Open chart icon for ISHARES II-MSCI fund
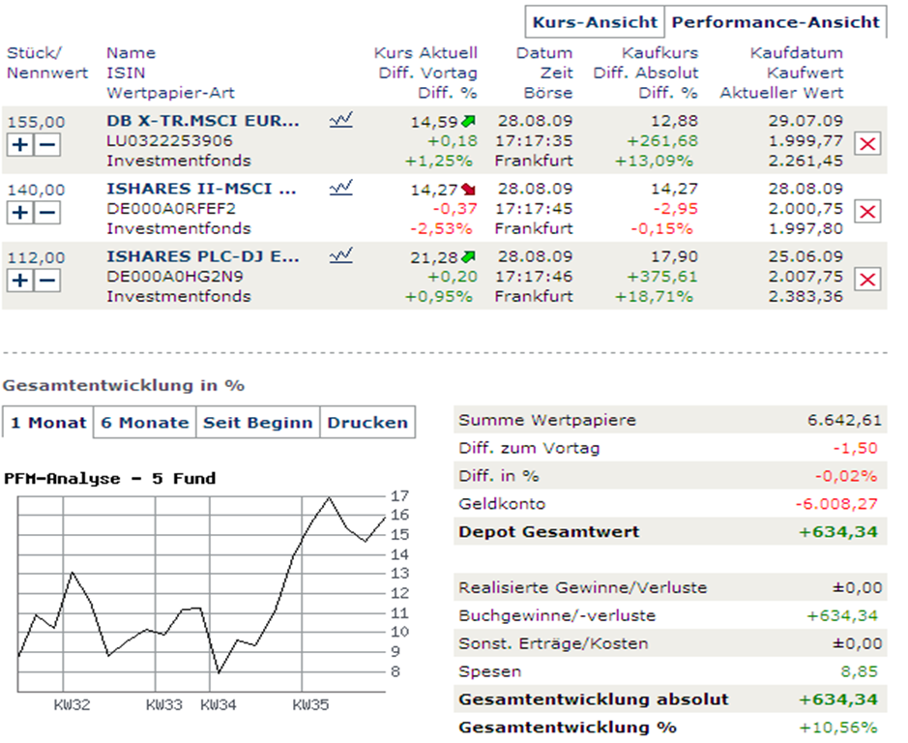Screen dimensions: 908x743 pyautogui.click(x=340, y=189)
